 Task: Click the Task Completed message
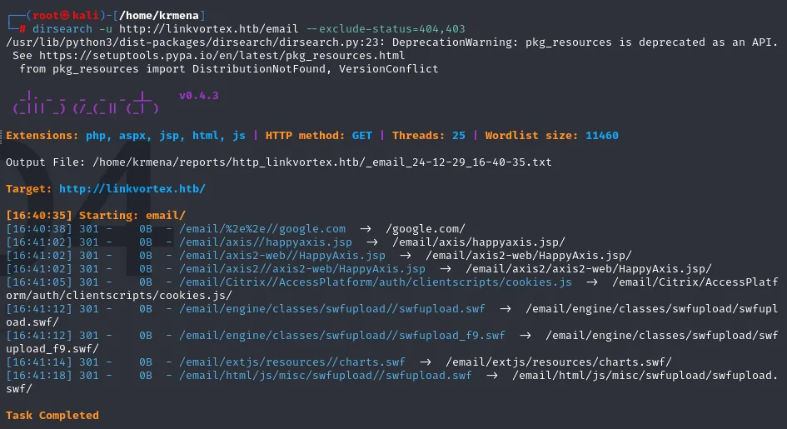(x=52, y=416)
